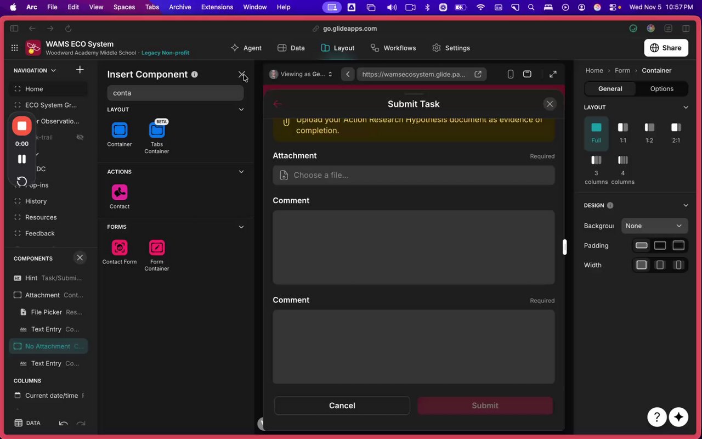Toggle the Arc sidebar

pyautogui.click(x=14, y=29)
